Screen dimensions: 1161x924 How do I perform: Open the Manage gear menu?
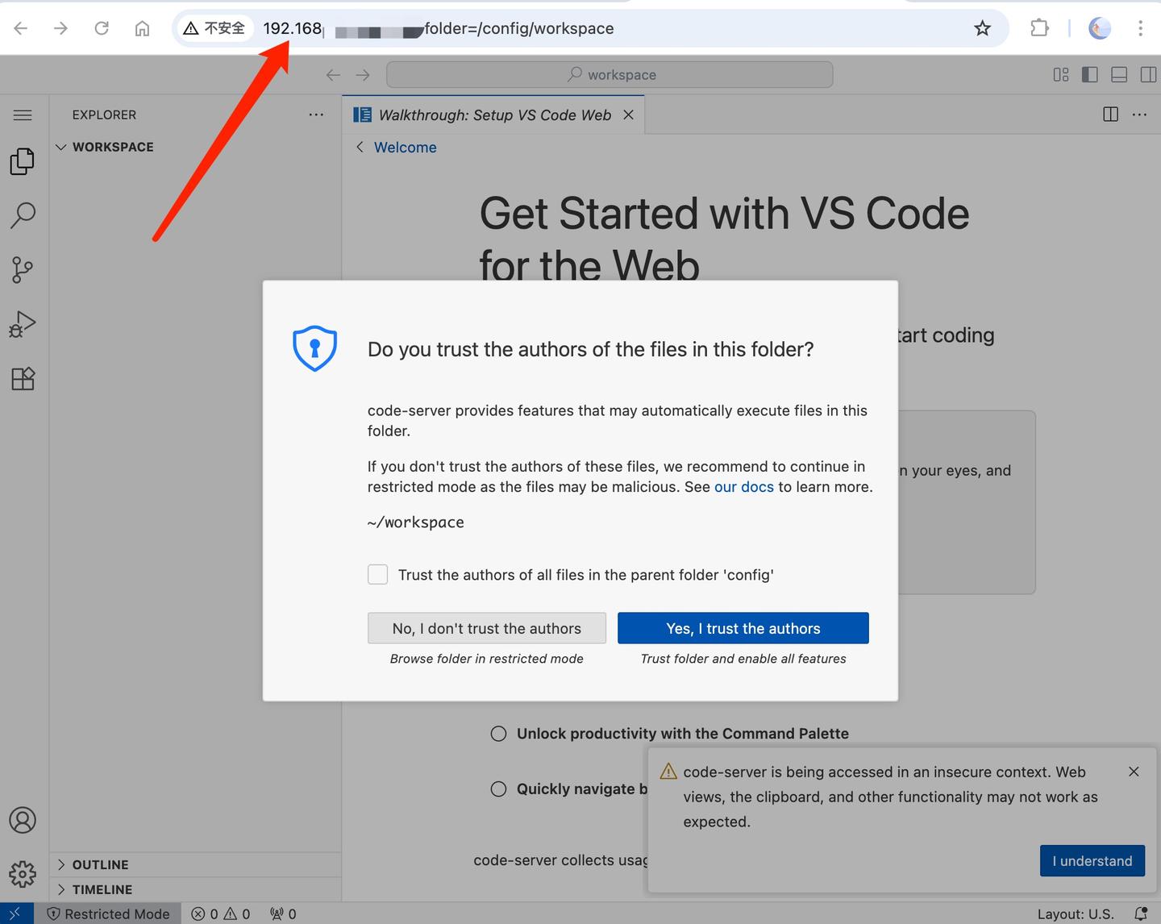tap(23, 874)
